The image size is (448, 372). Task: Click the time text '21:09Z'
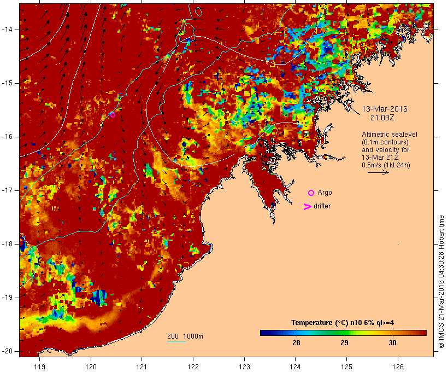pos(382,118)
